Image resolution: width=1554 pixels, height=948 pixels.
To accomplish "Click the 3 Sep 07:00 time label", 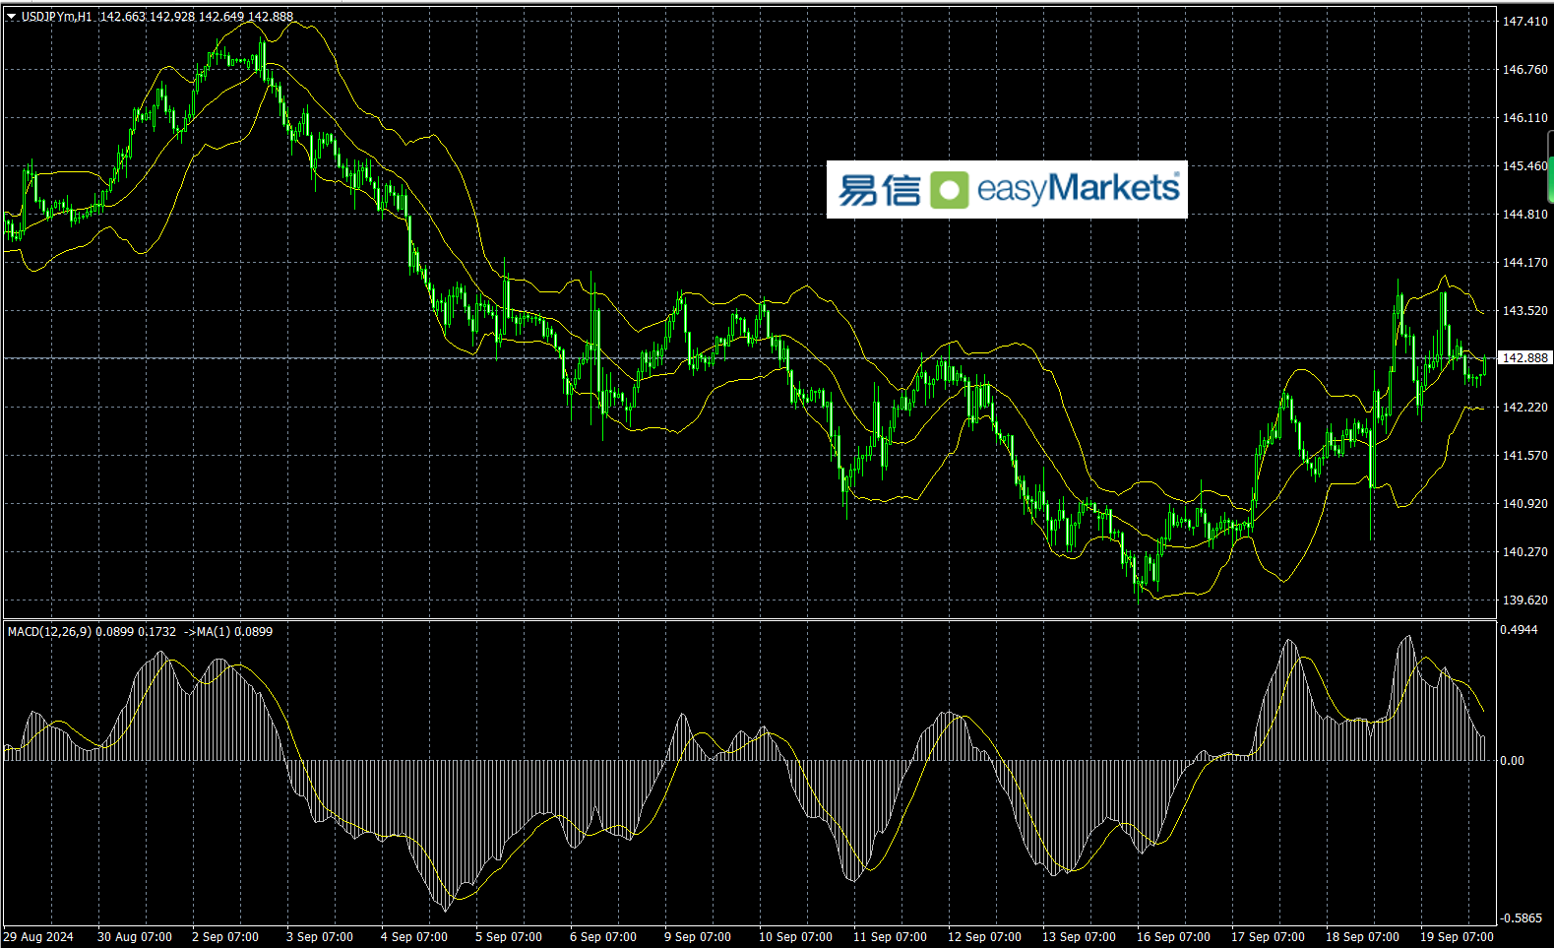I will [x=320, y=937].
